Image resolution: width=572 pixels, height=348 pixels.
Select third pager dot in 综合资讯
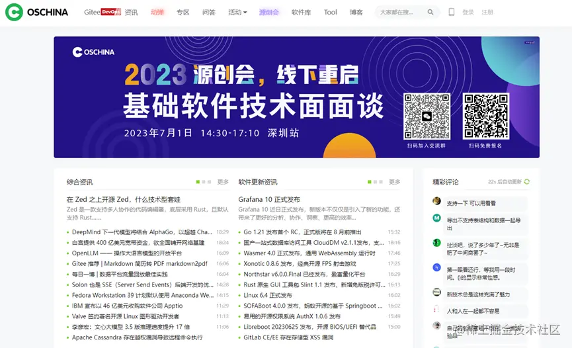pyautogui.click(x=210, y=182)
